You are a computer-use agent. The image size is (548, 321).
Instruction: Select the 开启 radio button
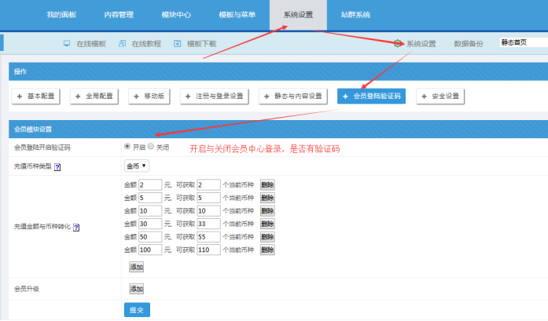(127, 146)
